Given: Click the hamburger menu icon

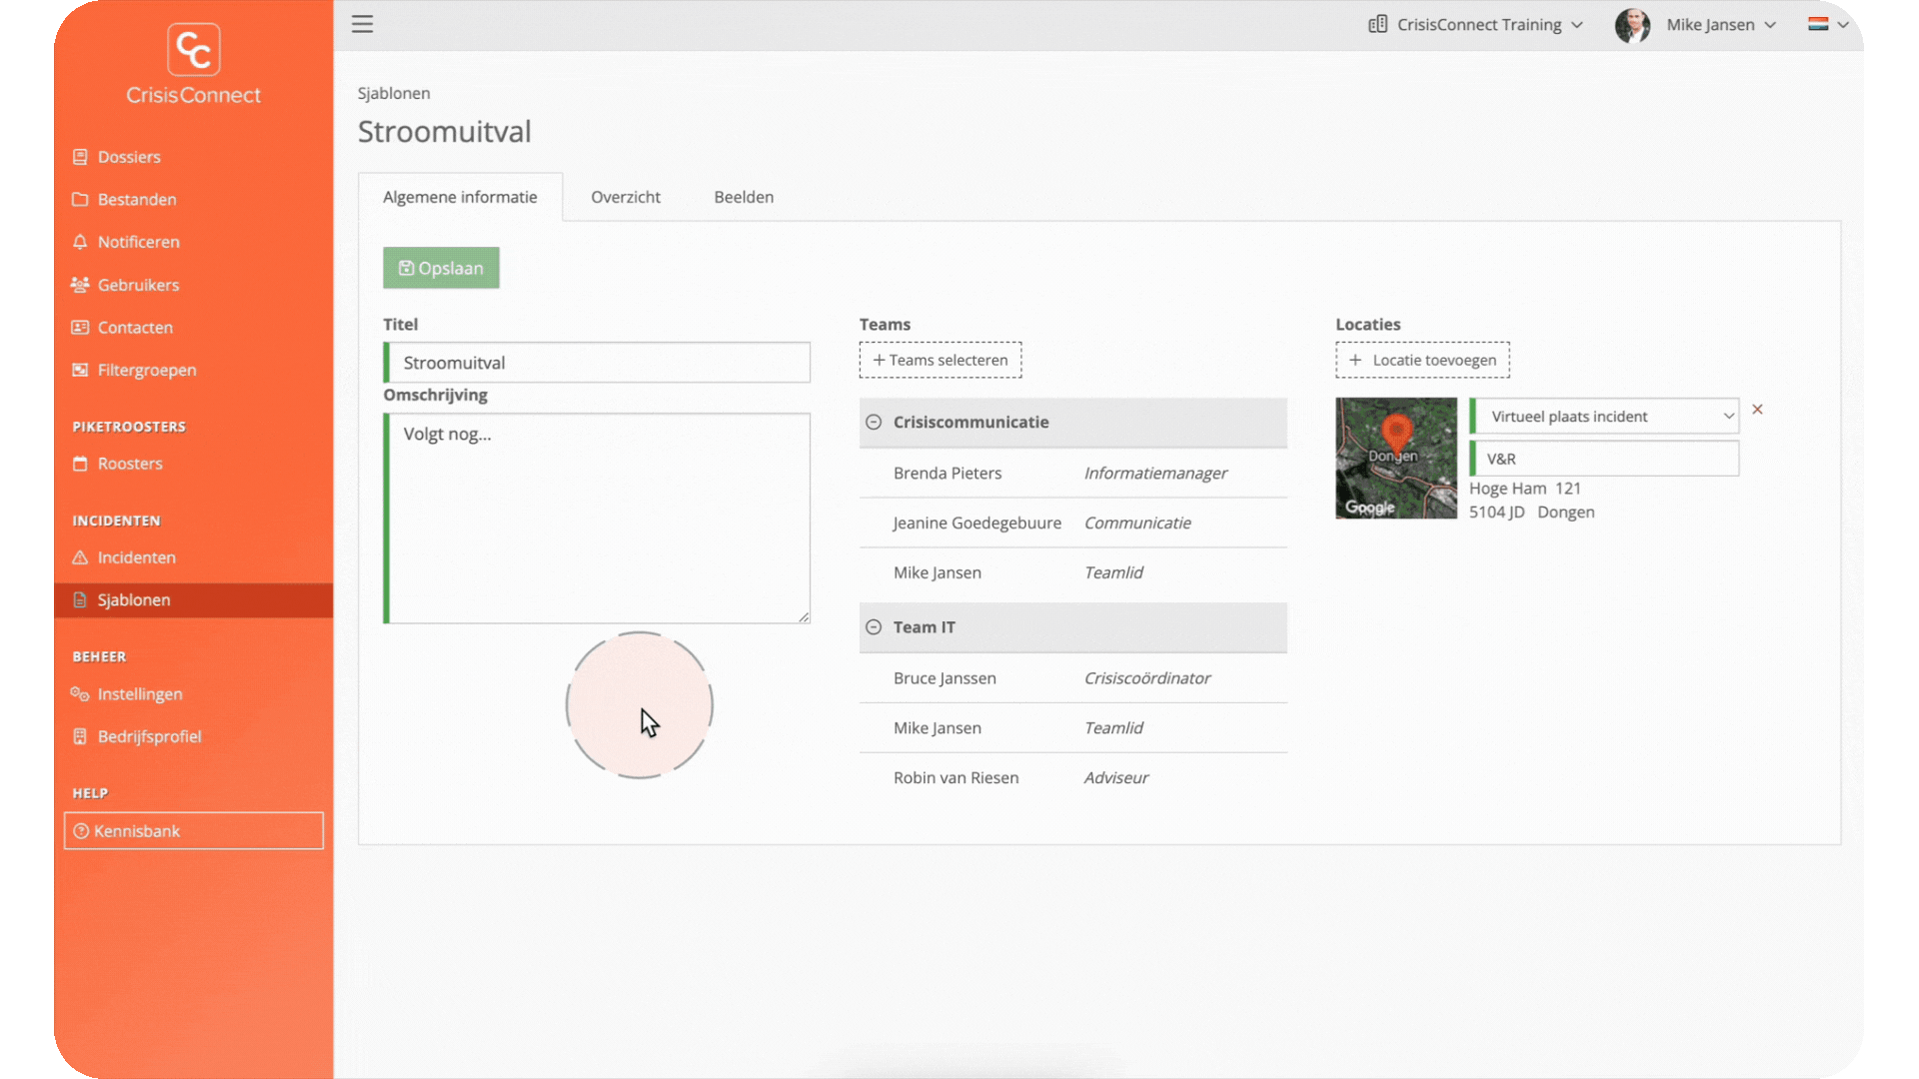Looking at the screenshot, I should tap(362, 24).
